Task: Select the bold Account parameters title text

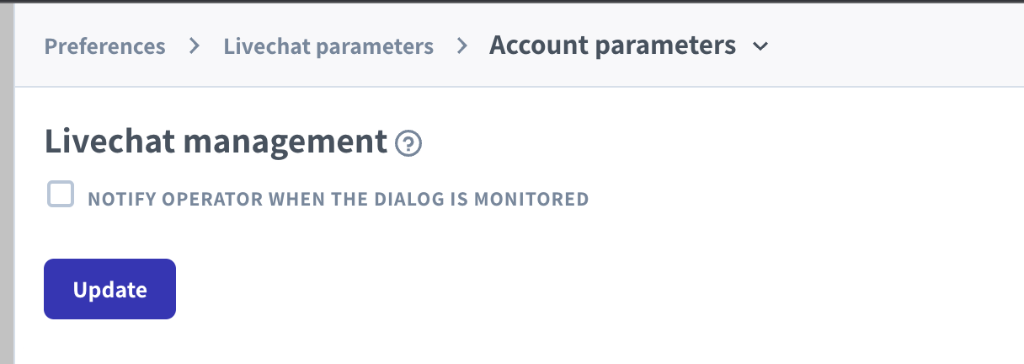Action: tap(612, 45)
